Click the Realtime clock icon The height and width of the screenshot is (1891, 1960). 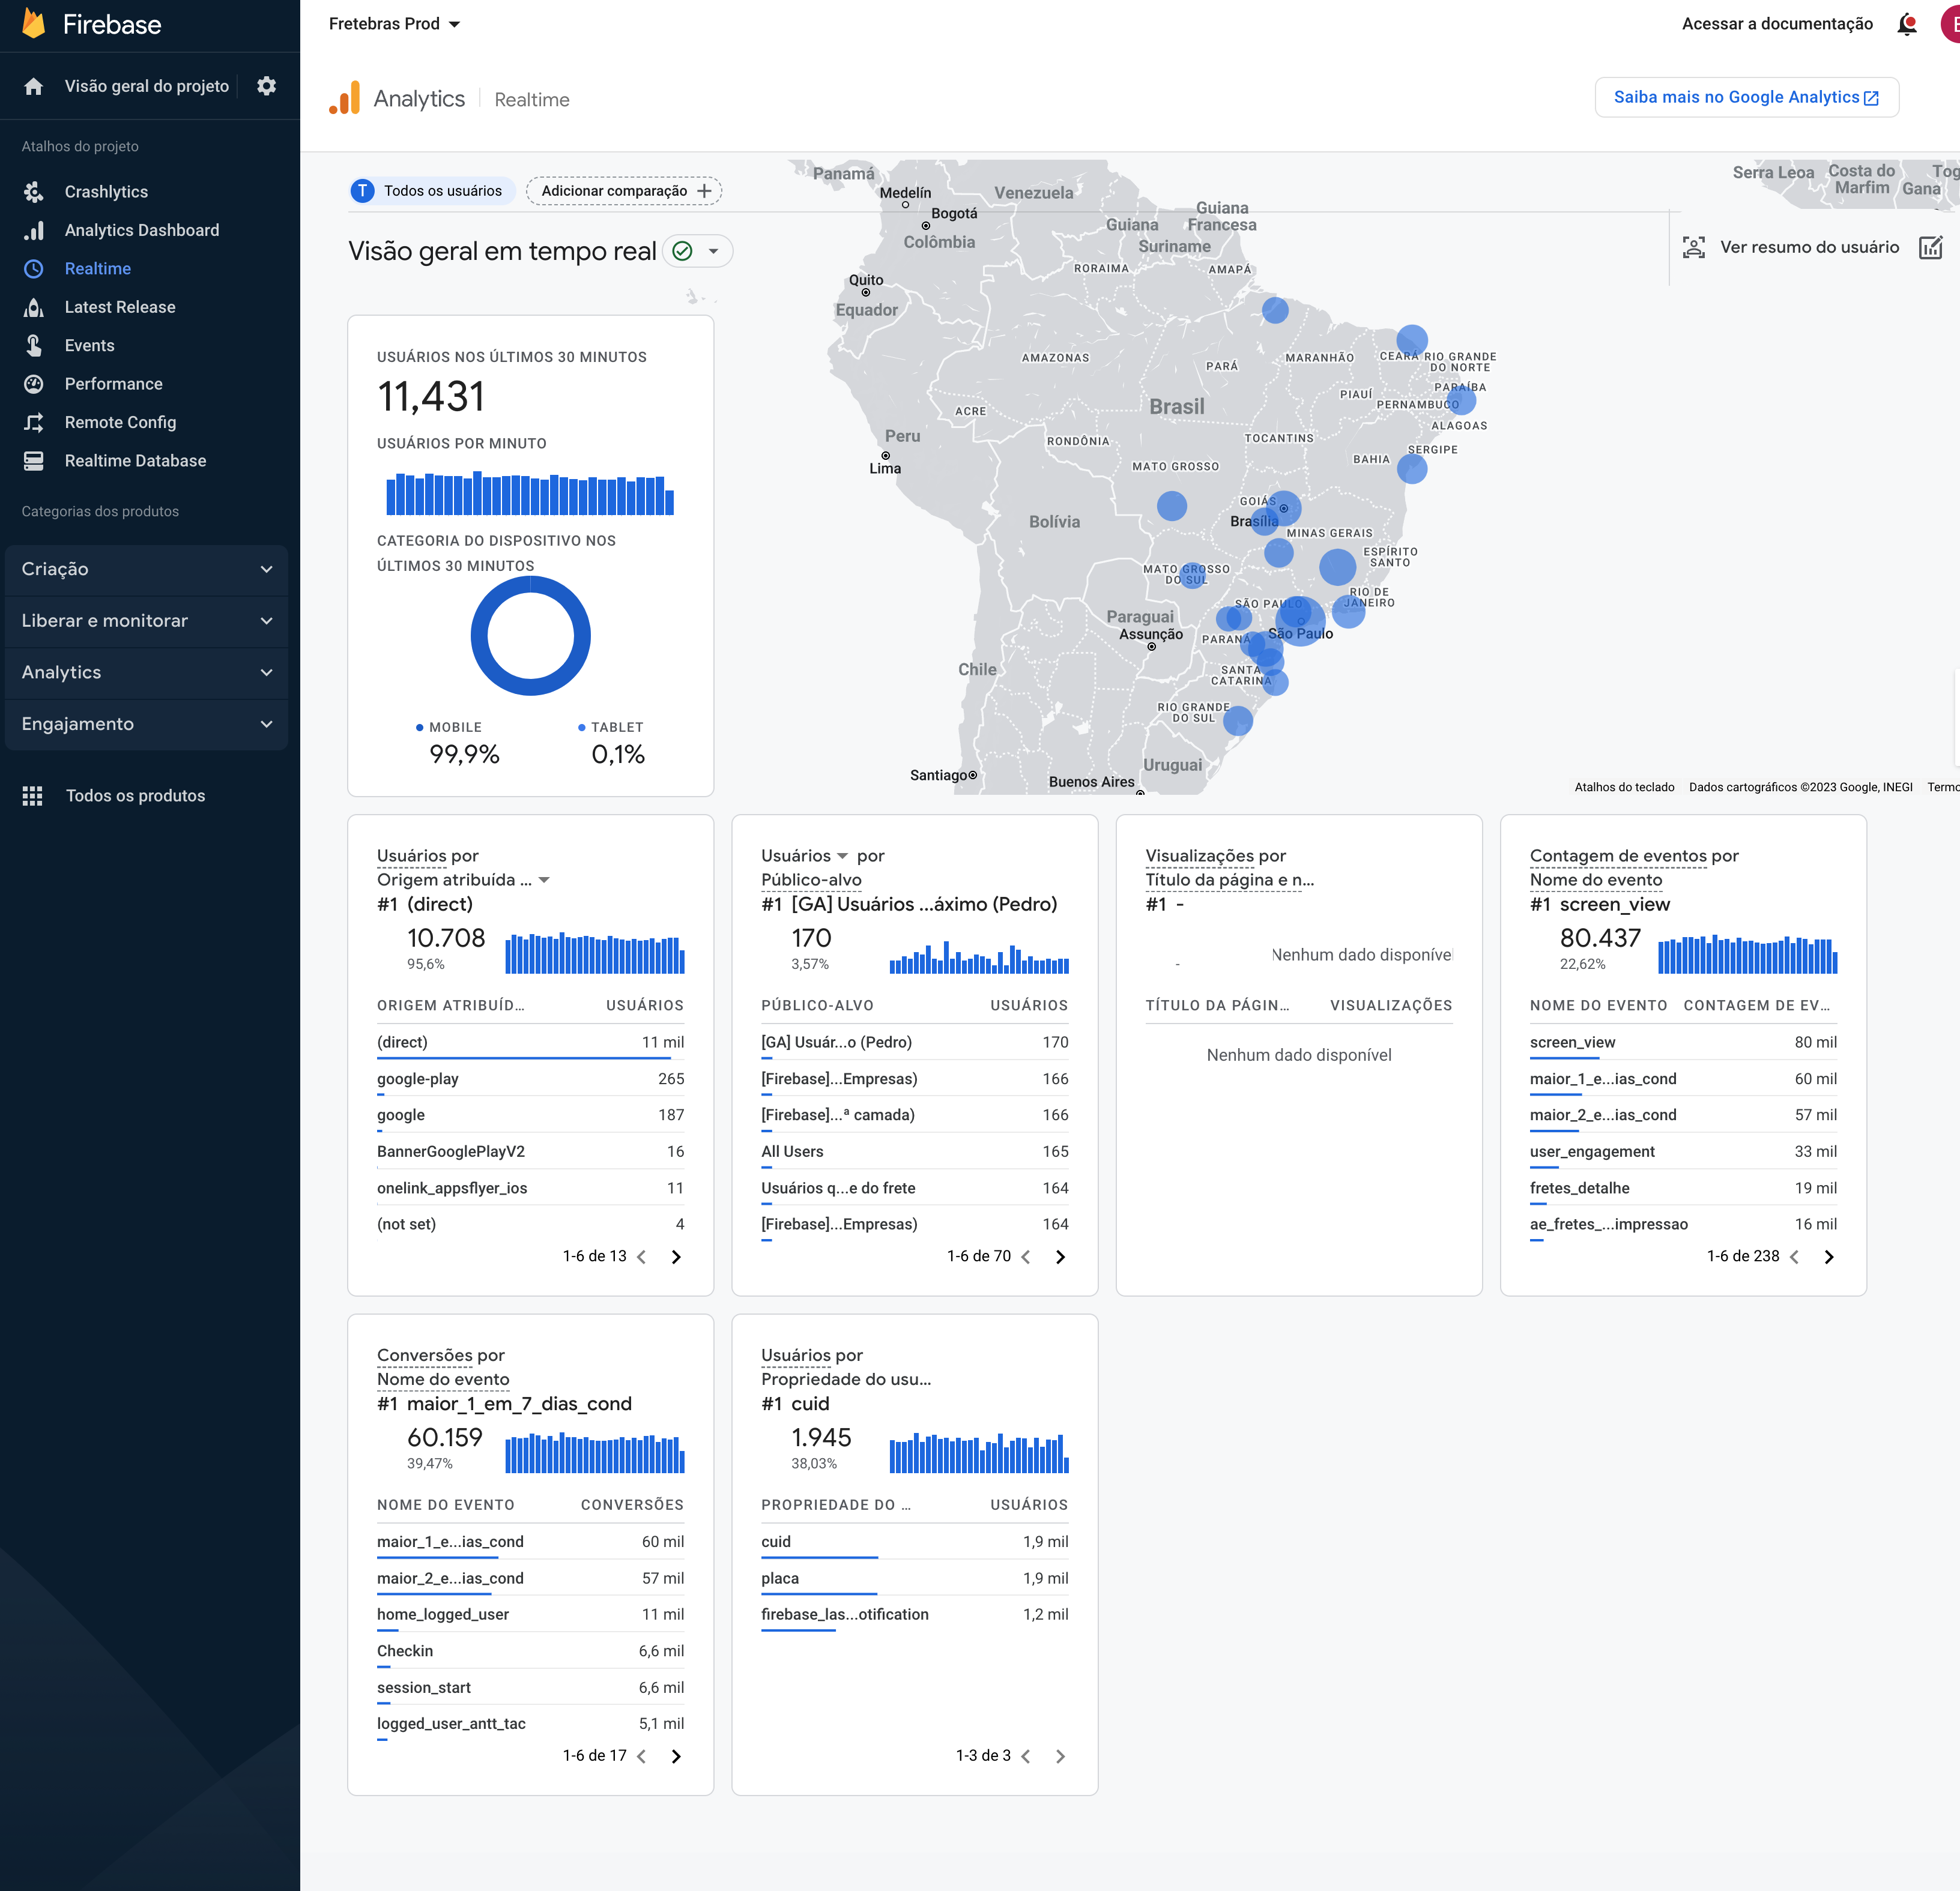click(33, 269)
